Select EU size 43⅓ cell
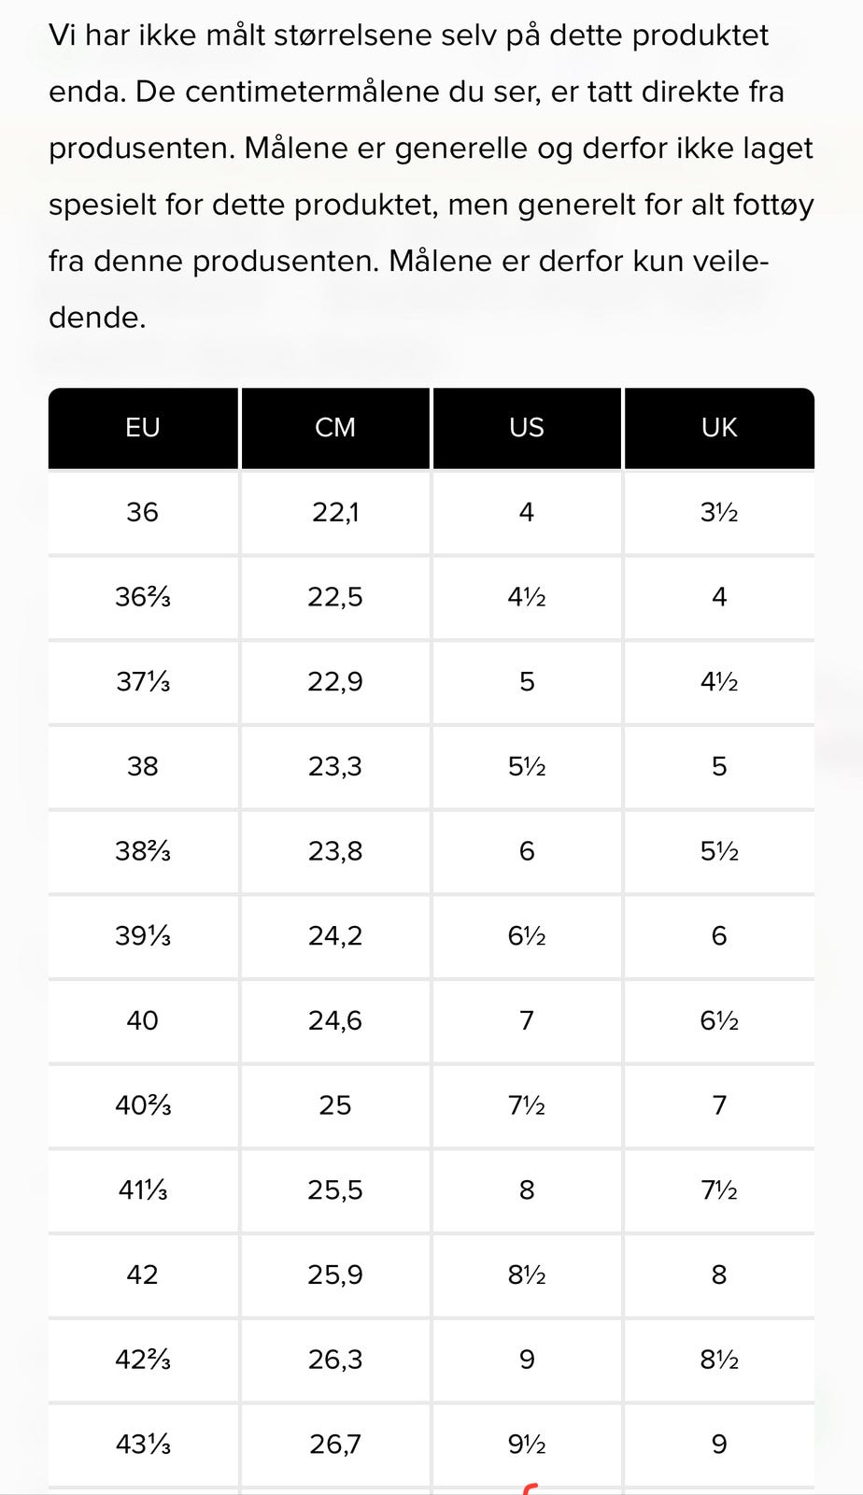 (x=143, y=1445)
